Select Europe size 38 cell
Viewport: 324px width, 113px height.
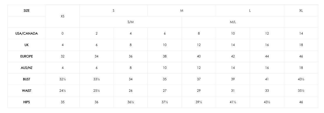[165, 56]
